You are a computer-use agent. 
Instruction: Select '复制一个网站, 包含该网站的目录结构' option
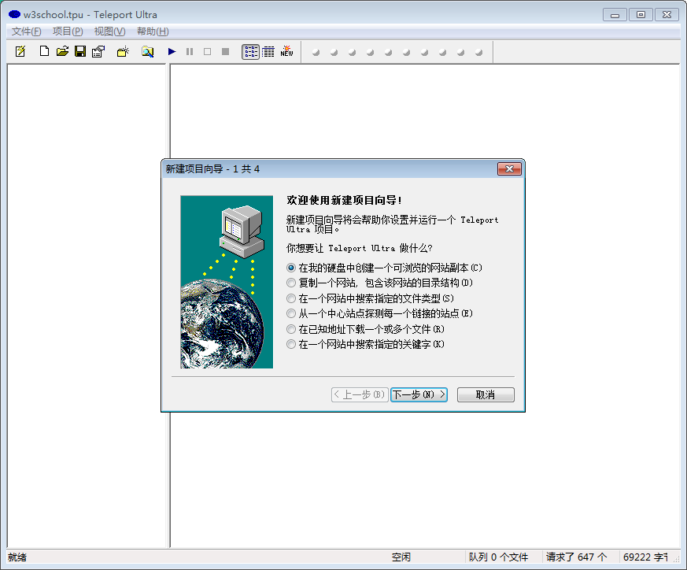(x=380, y=283)
